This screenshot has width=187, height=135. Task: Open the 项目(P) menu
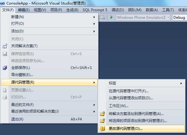click(56, 10)
